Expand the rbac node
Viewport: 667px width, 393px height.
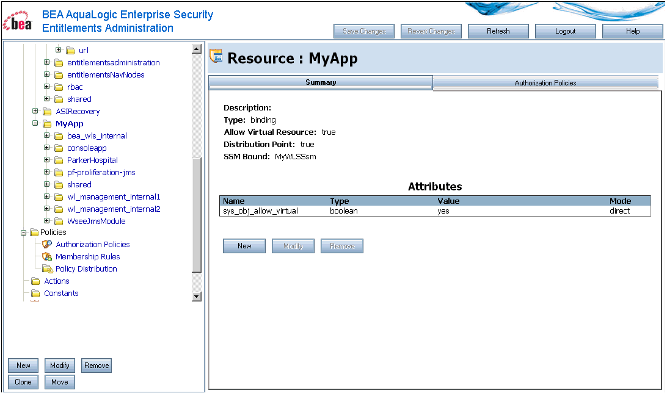47,87
